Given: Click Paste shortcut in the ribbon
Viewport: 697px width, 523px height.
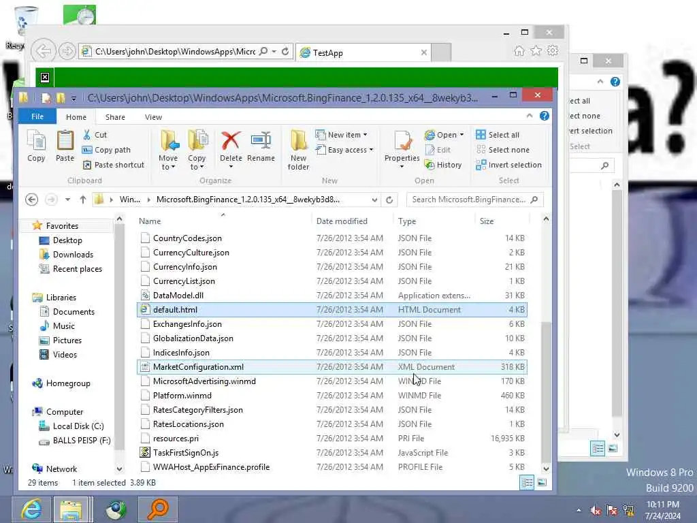Looking at the screenshot, I should pyautogui.click(x=114, y=165).
